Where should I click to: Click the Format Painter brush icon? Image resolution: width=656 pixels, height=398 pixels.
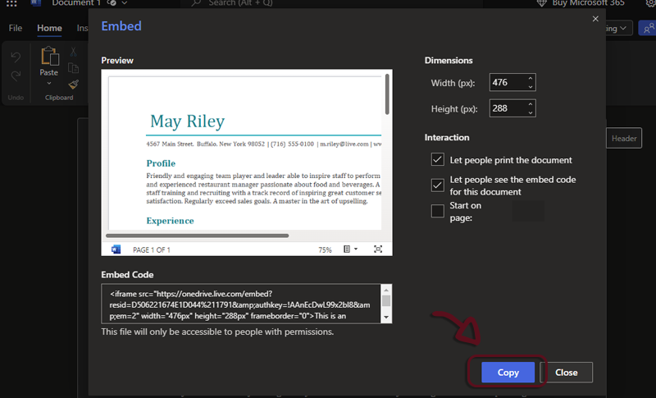point(74,84)
